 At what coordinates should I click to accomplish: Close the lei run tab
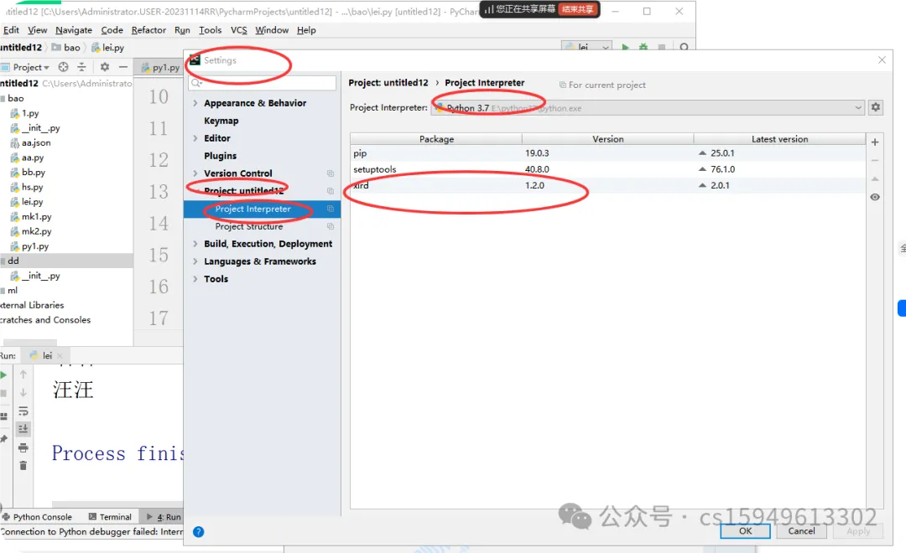pyautogui.click(x=60, y=355)
